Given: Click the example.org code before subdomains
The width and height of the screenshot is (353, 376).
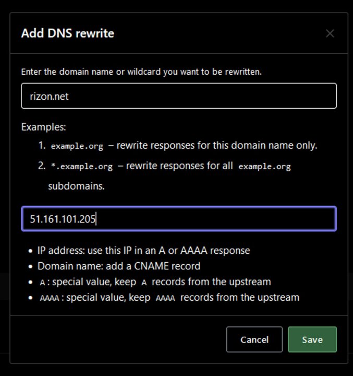Looking at the screenshot, I should [264, 166].
